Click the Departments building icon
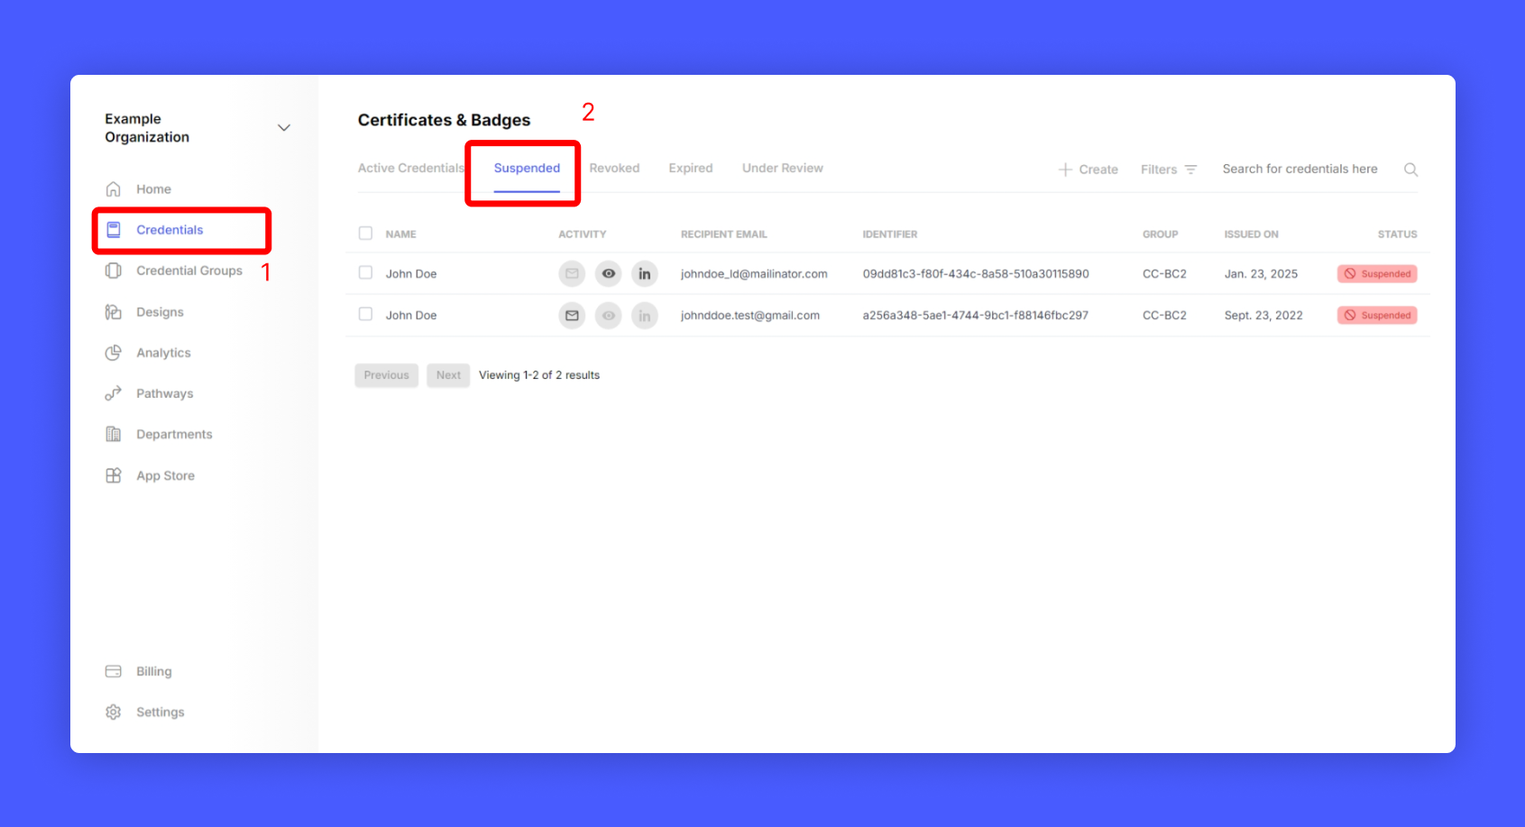Screen dimensions: 1525x827 (x=113, y=435)
